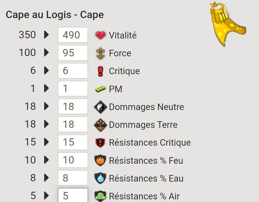Click the Résistances % Air cloud icon
The height and width of the screenshot is (202, 259).
pos(100,196)
